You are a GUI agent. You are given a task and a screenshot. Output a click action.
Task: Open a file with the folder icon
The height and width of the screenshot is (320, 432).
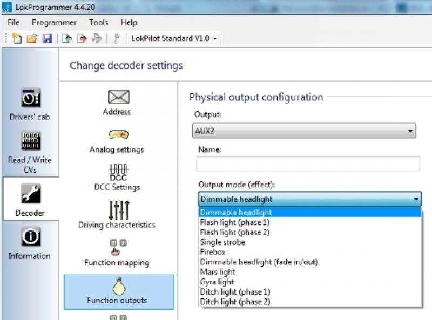32,38
